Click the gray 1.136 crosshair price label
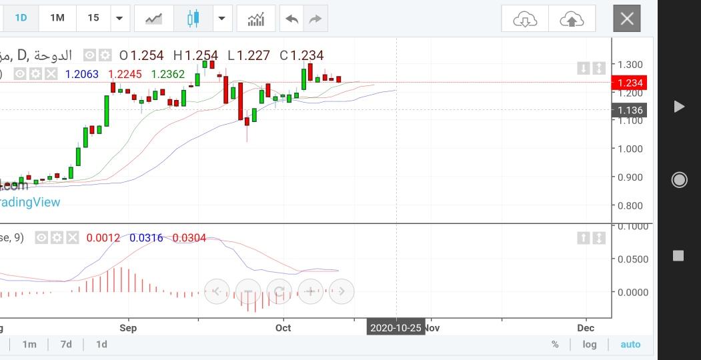The height and width of the screenshot is (360, 701). tap(629, 110)
